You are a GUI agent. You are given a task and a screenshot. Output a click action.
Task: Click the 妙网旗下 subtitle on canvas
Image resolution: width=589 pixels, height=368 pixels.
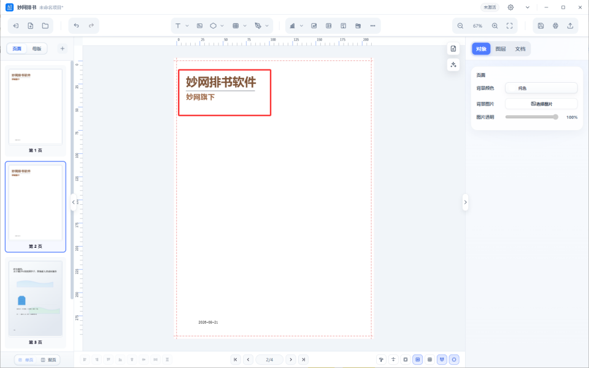(x=200, y=97)
